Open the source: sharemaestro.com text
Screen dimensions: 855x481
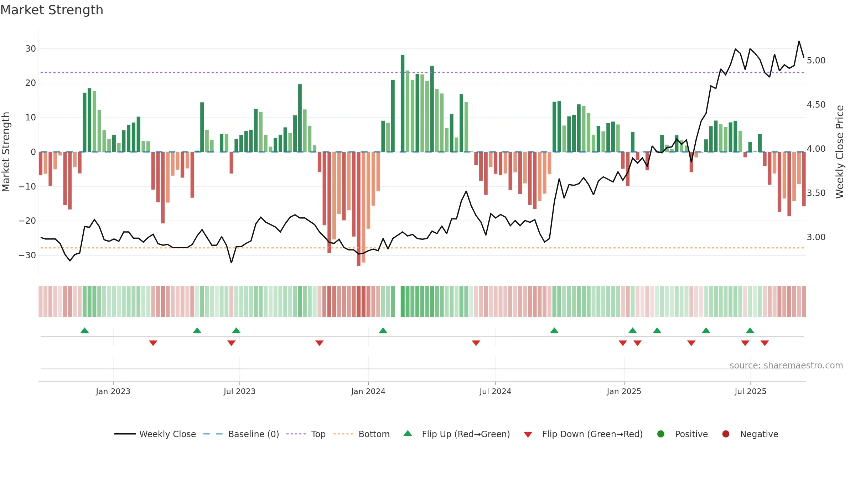pos(786,366)
